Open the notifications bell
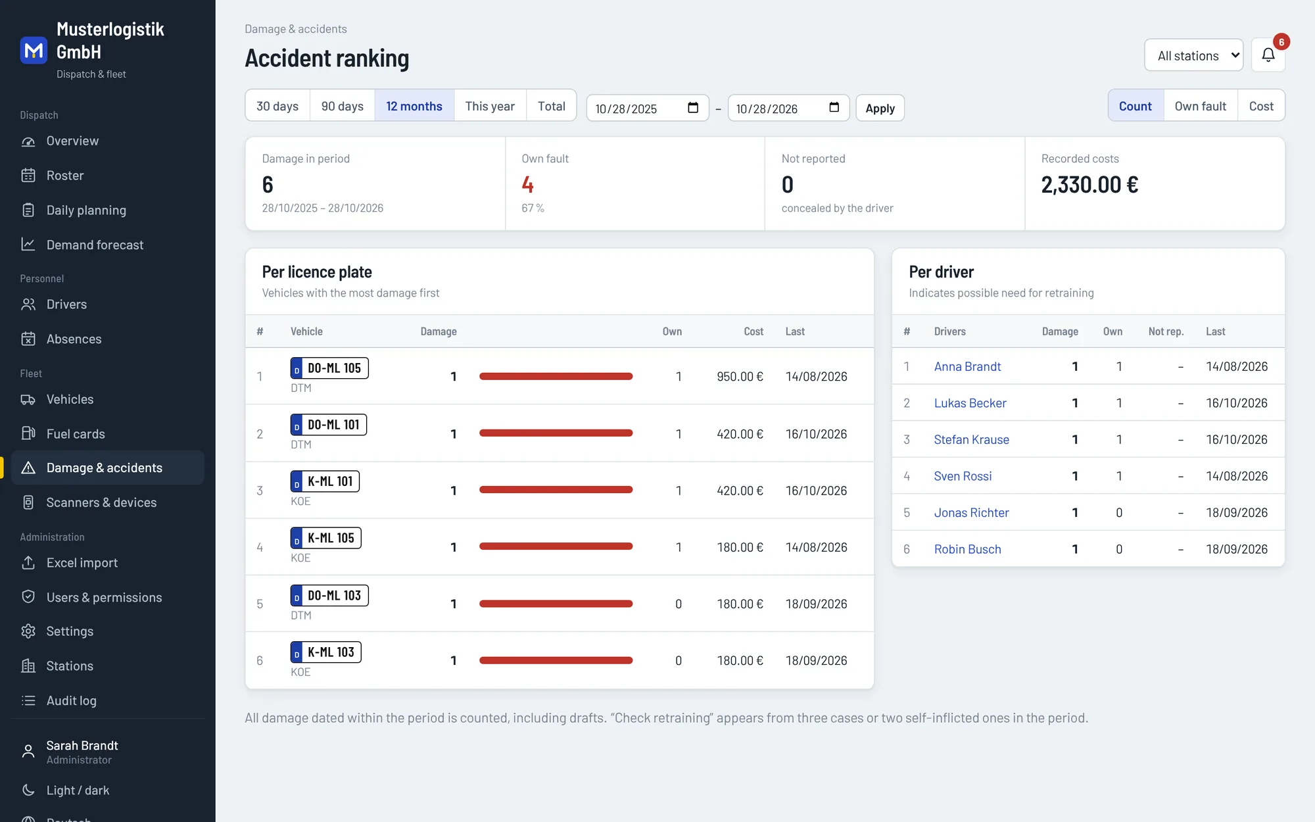 click(x=1268, y=55)
